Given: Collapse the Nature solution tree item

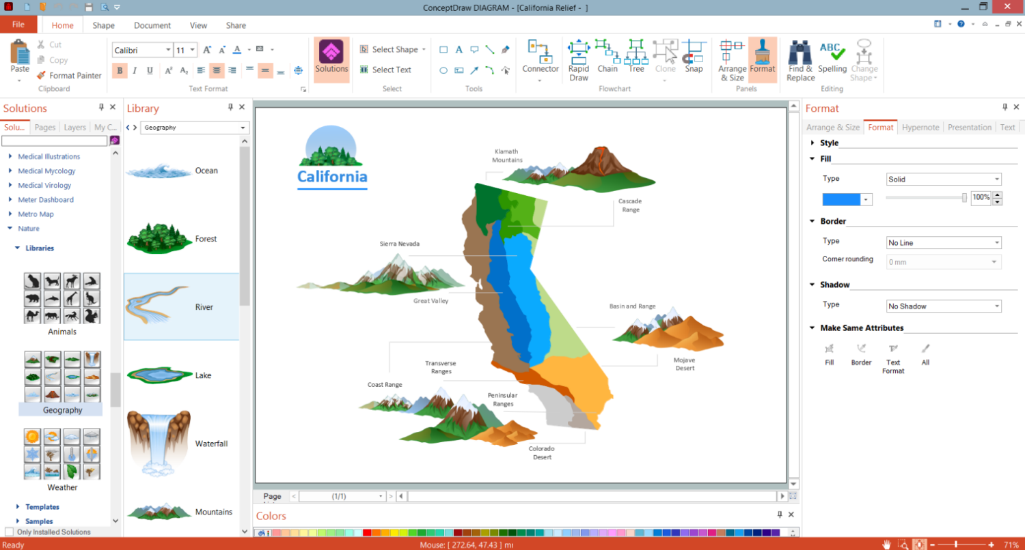Looking at the screenshot, I should (x=10, y=229).
